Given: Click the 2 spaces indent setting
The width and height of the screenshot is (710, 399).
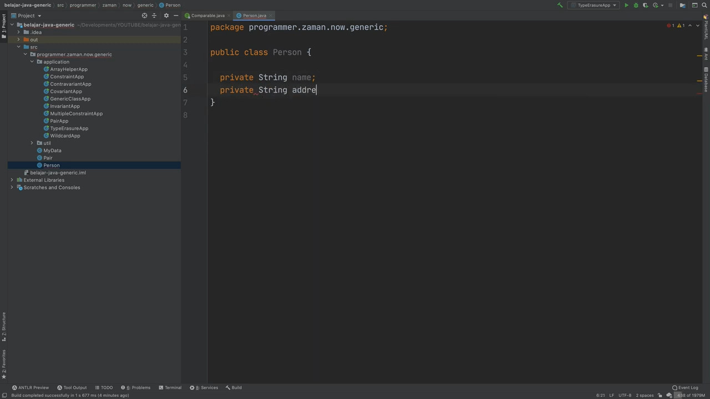Looking at the screenshot, I should (x=645, y=395).
